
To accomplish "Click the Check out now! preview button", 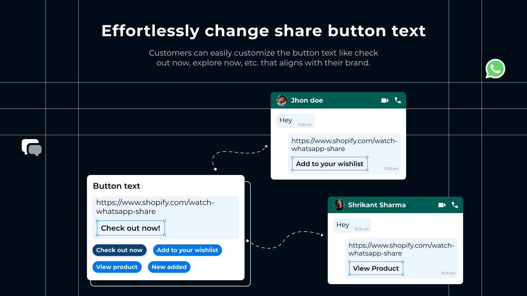I will tap(131, 228).
